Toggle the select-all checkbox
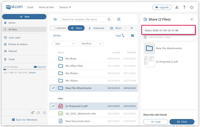200x127 pixels. tap(53, 28)
